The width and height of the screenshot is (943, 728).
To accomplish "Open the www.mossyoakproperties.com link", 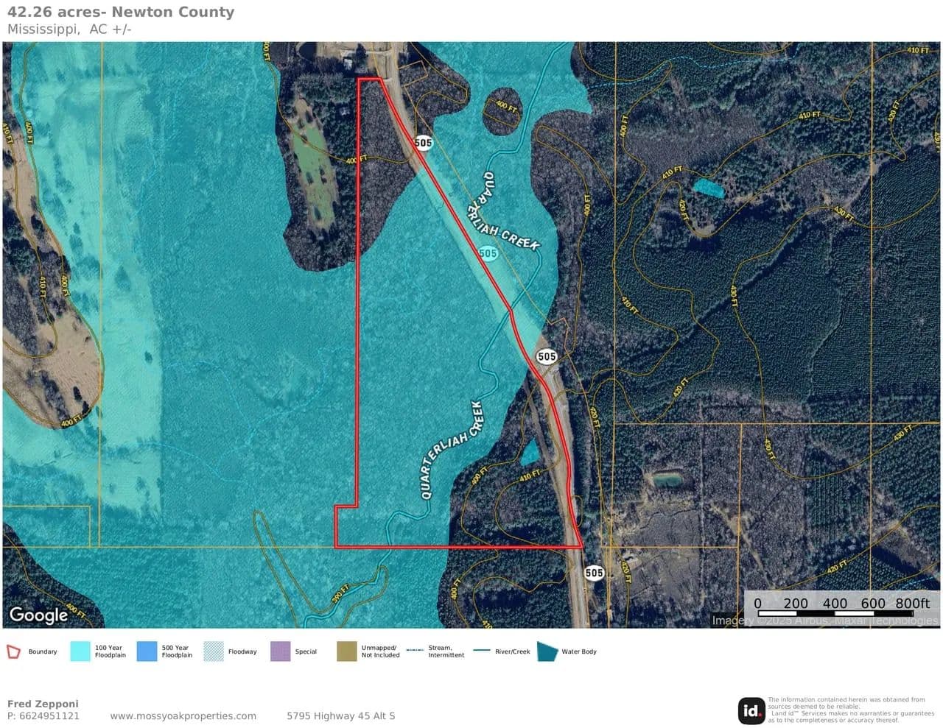I will pyautogui.click(x=183, y=715).
